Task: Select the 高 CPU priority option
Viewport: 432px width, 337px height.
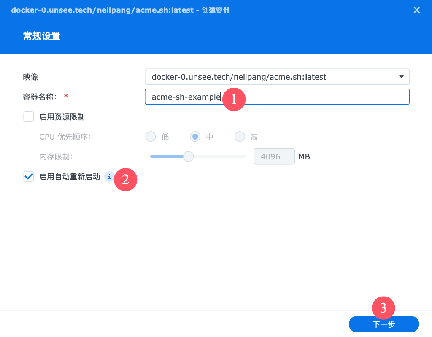Action: point(240,136)
